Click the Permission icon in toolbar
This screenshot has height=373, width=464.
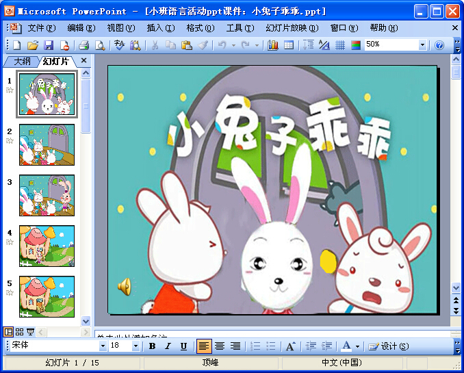64,45
